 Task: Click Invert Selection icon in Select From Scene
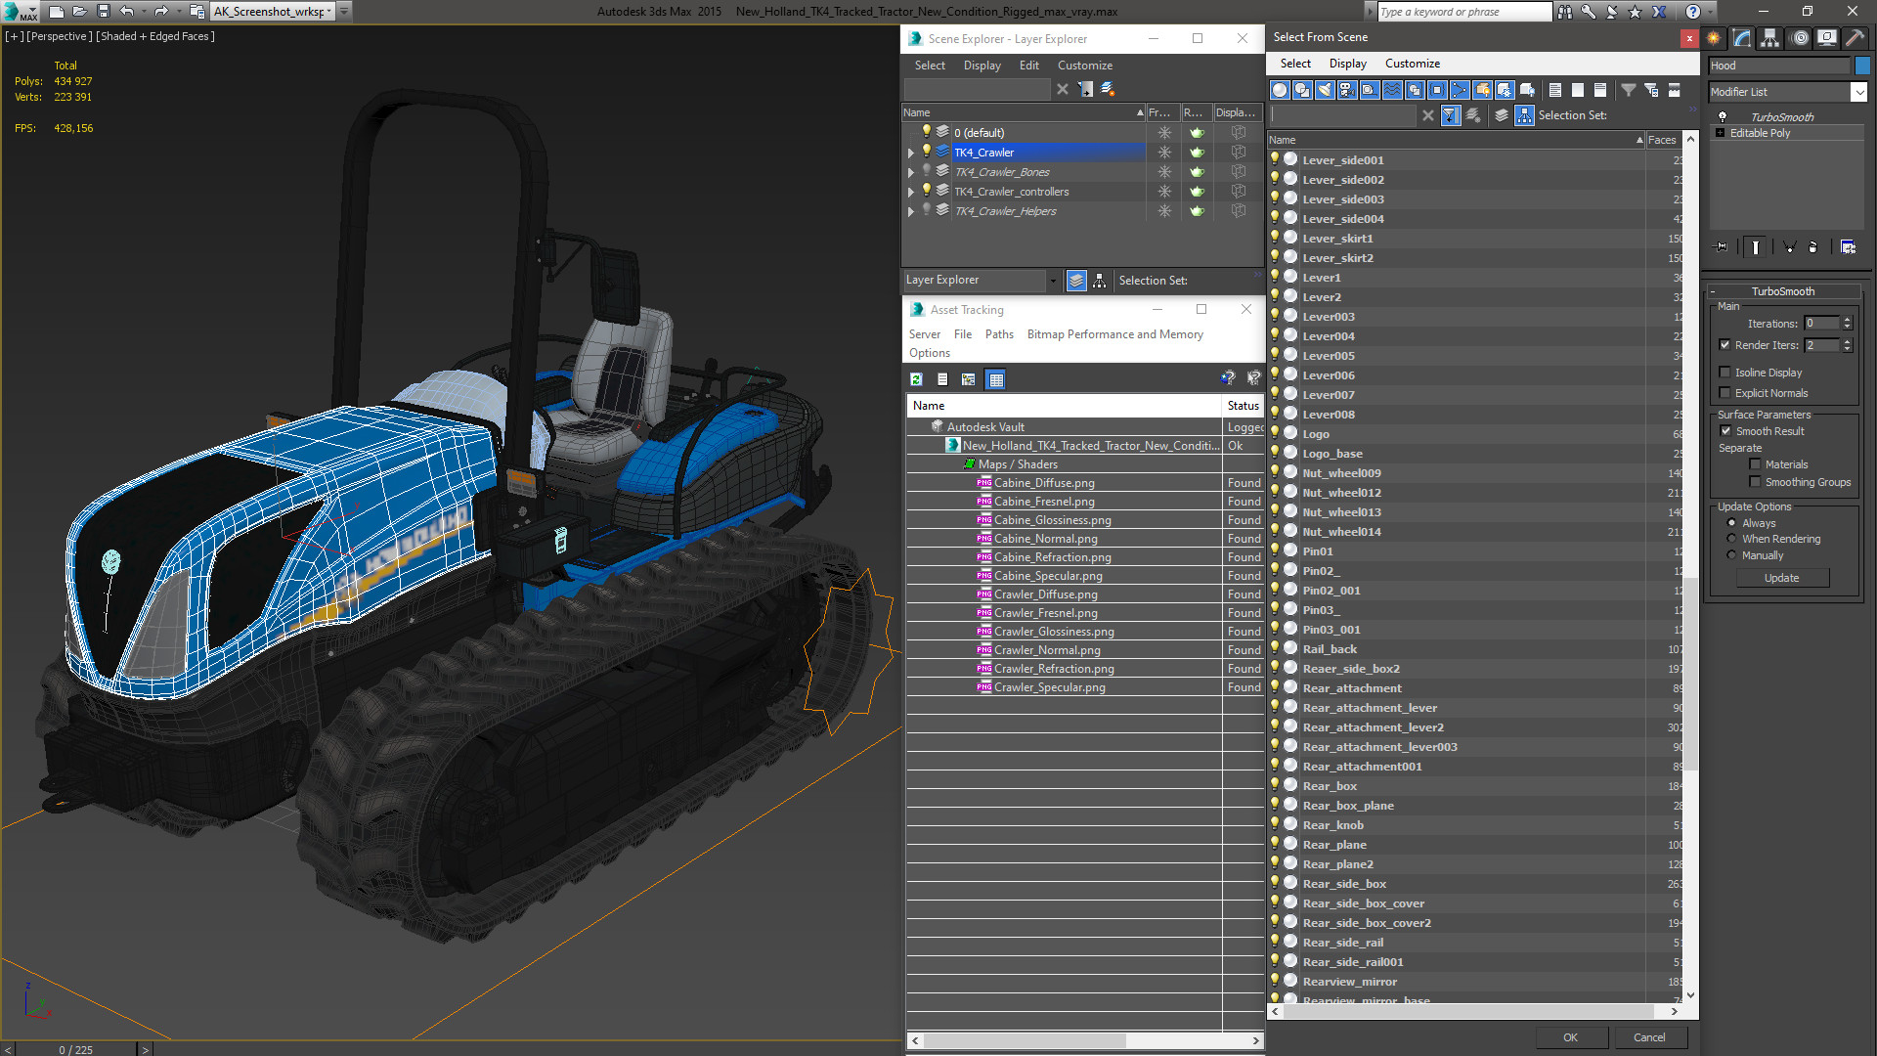pos(1600,90)
